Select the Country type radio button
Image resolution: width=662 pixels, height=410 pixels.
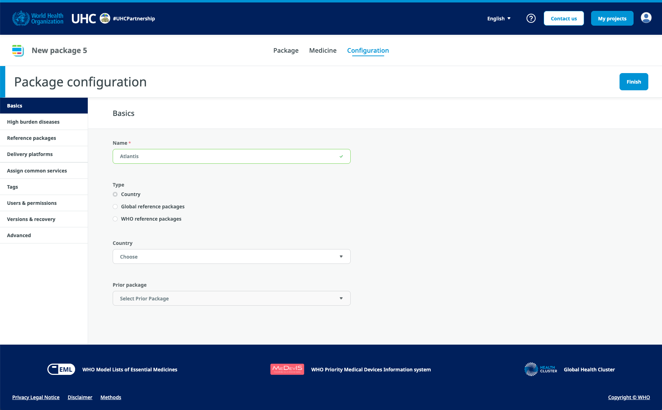[x=115, y=194]
